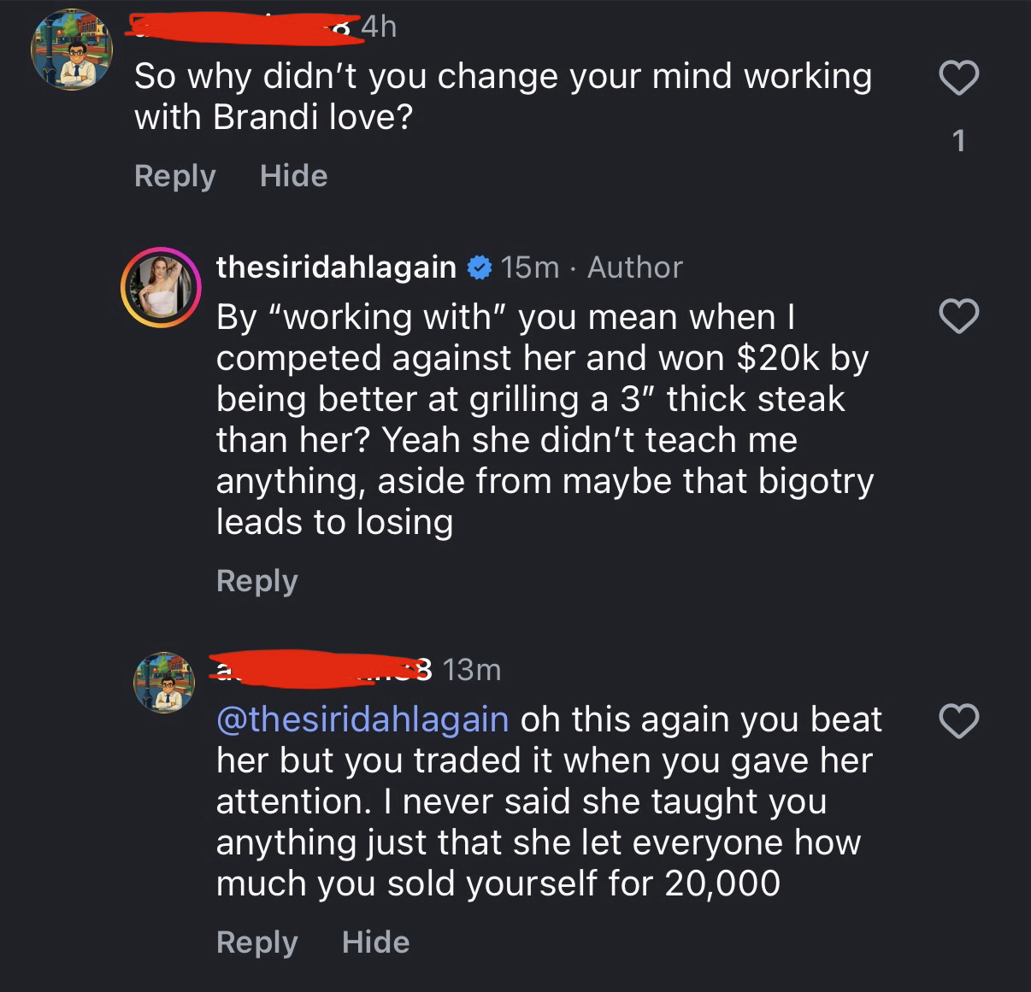Reply to the "Brandi love" comment

(x=174, y=176)
